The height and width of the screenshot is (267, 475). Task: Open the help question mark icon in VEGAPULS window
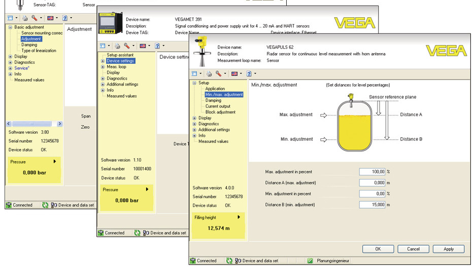point(249,73)
